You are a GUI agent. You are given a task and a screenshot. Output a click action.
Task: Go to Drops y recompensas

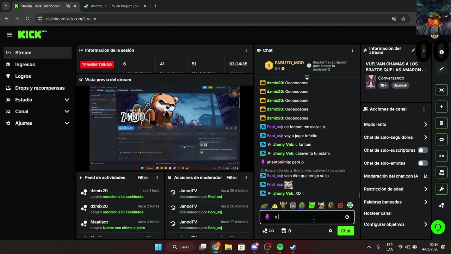pos(38,88)
